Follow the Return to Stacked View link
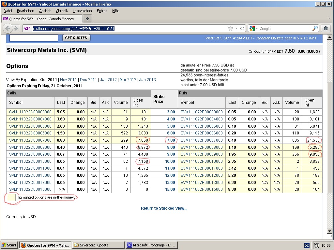Viewport: 334px width, 250px height. tap(164, 208)
